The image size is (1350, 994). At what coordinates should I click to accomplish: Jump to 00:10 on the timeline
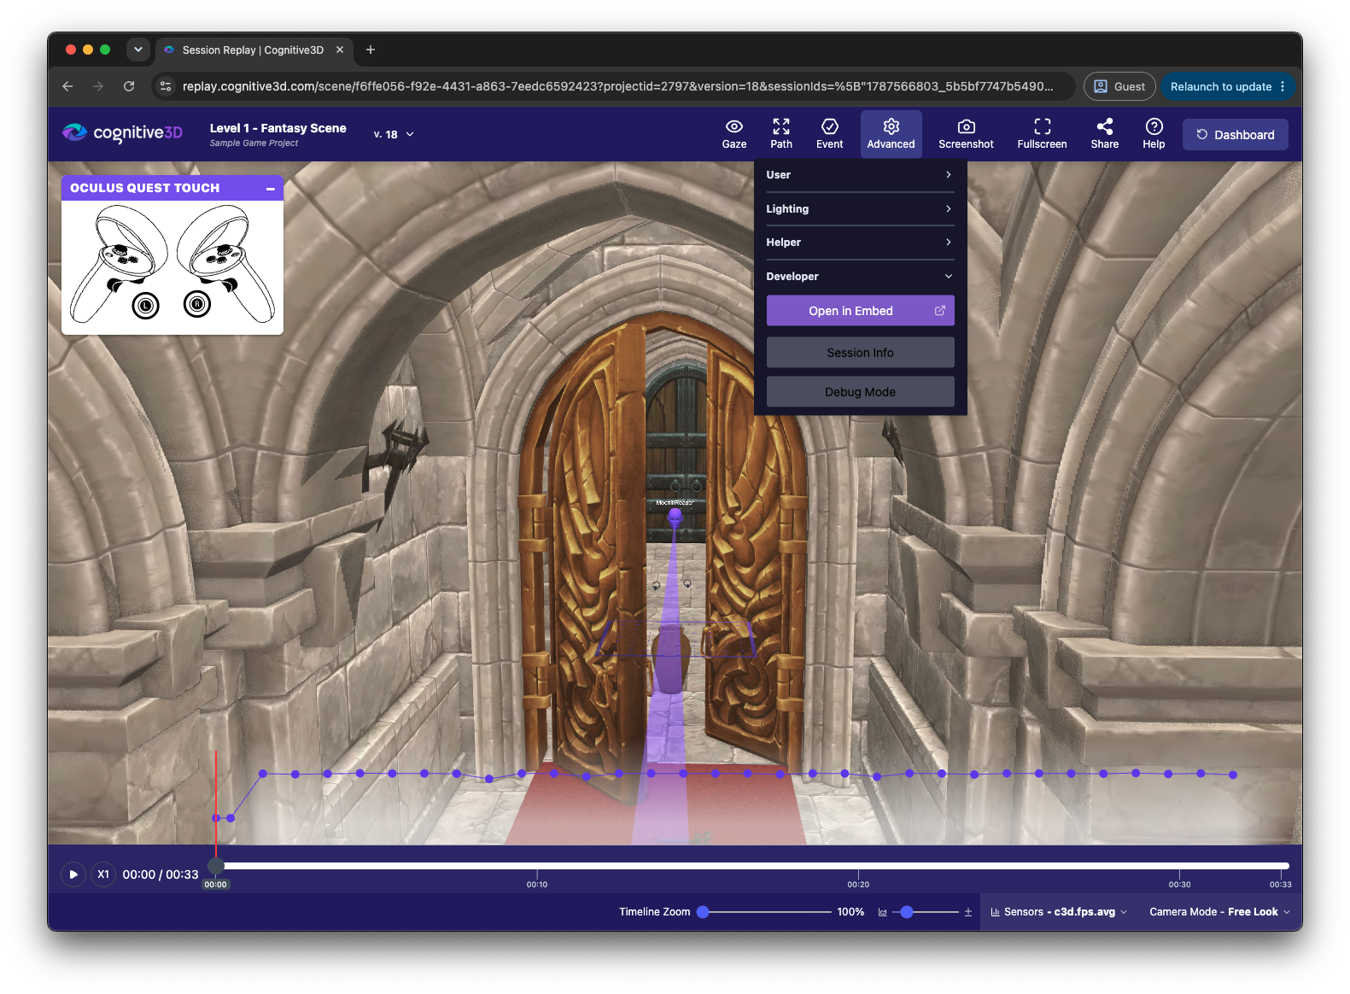point(537,884)
